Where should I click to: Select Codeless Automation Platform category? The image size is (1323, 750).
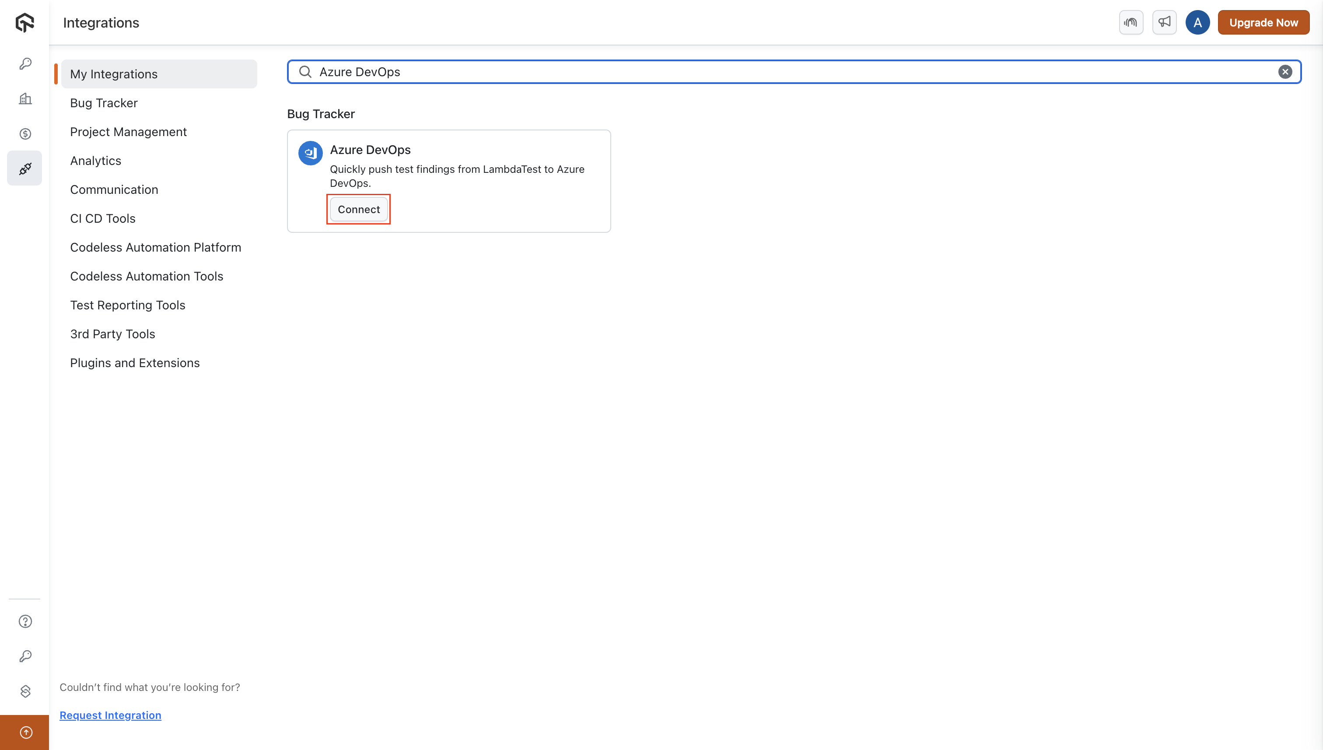tap(155, 247)
